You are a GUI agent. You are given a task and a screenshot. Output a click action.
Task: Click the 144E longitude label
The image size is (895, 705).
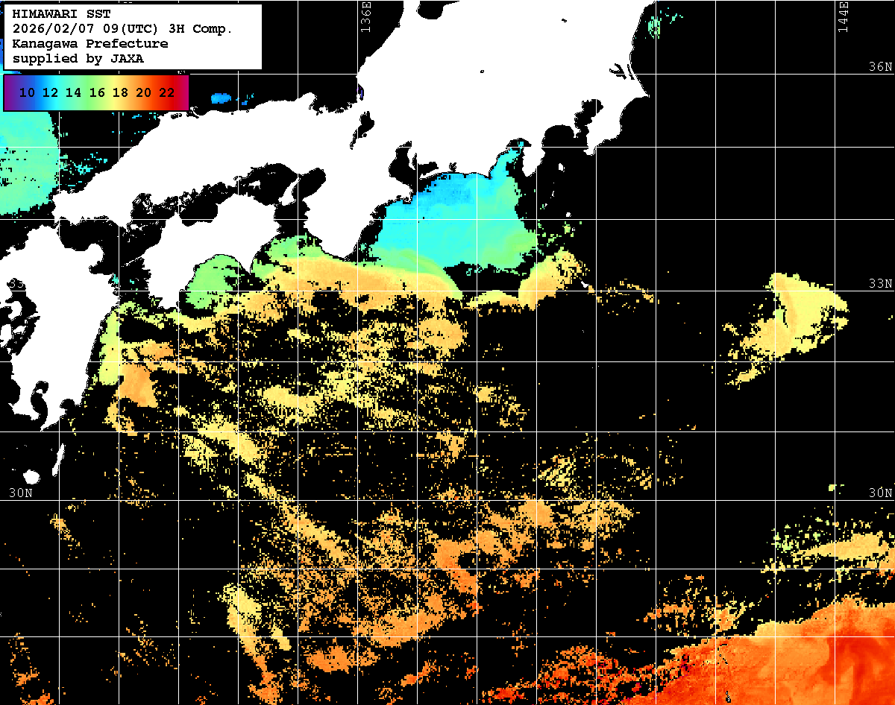pyautogui.click(x=844, y=18)
